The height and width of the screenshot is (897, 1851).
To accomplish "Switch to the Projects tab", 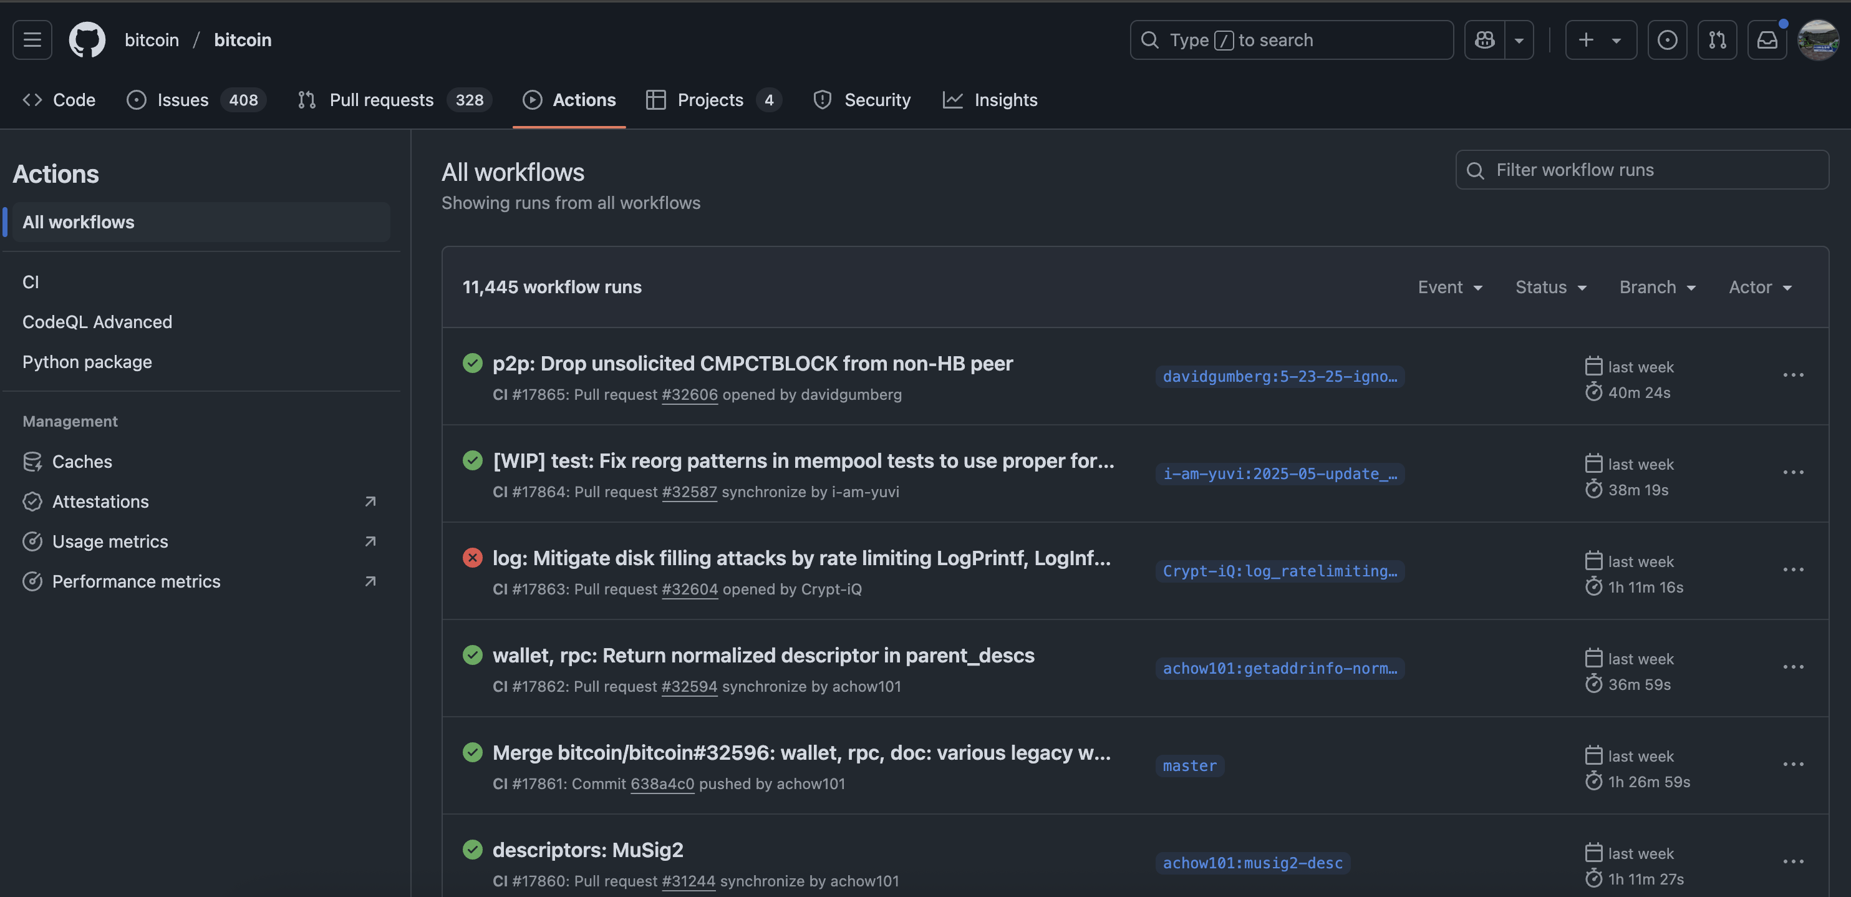I will coord(713,100).
